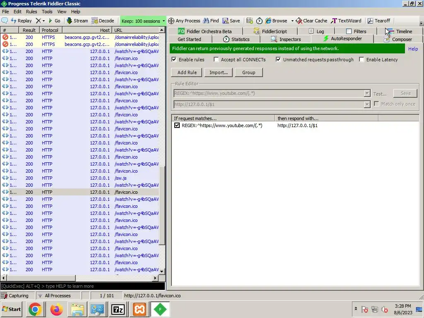Click the volume muted tray icon
The height and width of the screenshot is (318, 424).
385,309
